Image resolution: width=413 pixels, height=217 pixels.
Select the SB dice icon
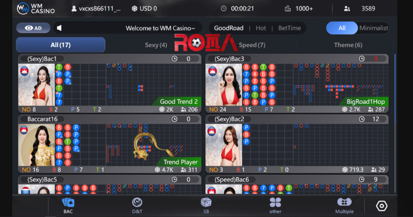click(x=206, y=202)
